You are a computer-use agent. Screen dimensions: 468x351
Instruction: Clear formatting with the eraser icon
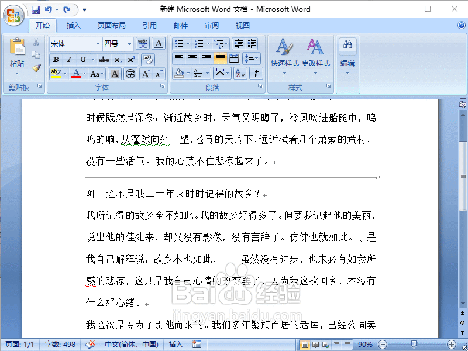[x=148, y=60]
